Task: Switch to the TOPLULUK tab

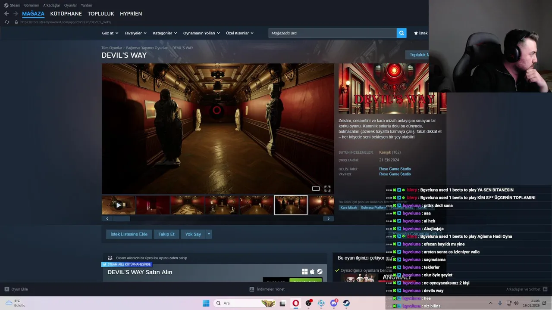Action: 101,14
